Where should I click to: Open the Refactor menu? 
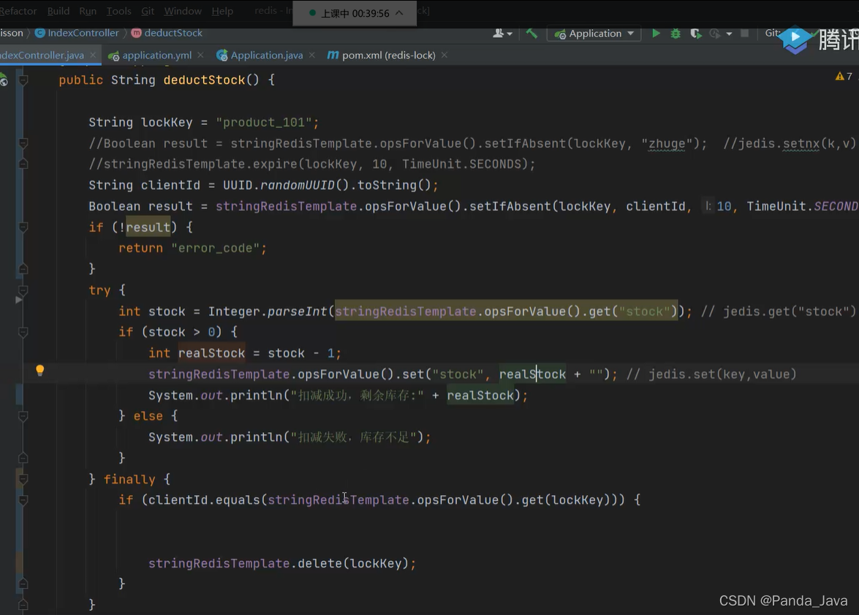(x=18, y=11)
